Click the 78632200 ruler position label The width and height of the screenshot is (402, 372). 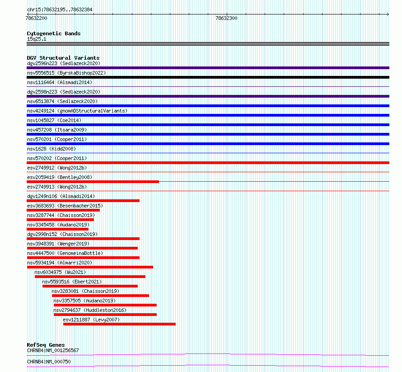37,18
